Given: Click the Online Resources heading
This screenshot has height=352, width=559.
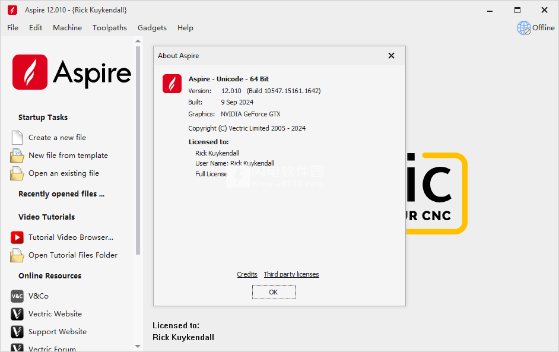Looking at the screenshot, I should [x=50, y=275].
